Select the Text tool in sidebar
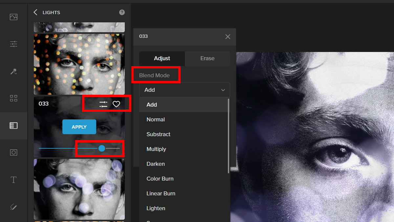The image size is (394, 222). point(13,180)
